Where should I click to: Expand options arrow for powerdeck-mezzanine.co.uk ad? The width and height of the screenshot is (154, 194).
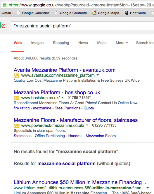coord(87,125)
